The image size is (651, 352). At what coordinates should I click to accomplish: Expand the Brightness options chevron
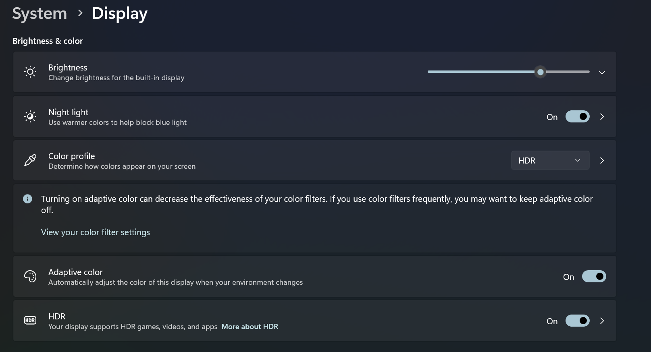(602, 72)
